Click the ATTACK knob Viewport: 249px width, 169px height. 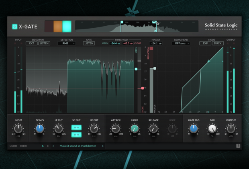click(116, 129)
